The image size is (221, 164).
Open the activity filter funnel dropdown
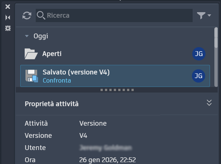(204, 15)
